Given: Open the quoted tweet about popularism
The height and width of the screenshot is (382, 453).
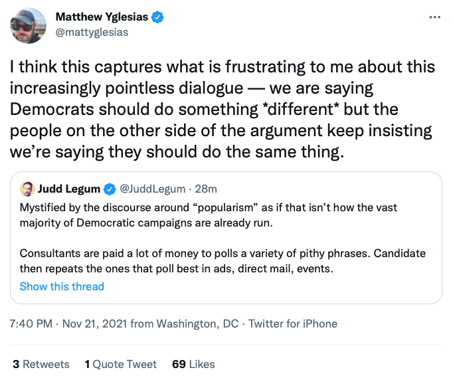Looking at the screenshot, I should [226, 238].
